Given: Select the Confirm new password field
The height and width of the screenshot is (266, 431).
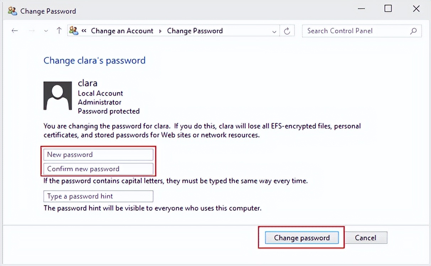Looking at the screenshot, I should [98, 169].
